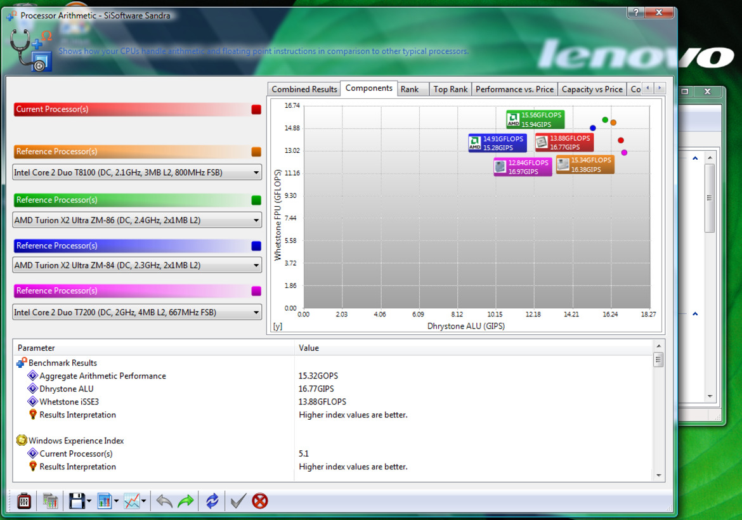Click the blue refresh results icon
This screenshot has height=520, width=742.
212,500
